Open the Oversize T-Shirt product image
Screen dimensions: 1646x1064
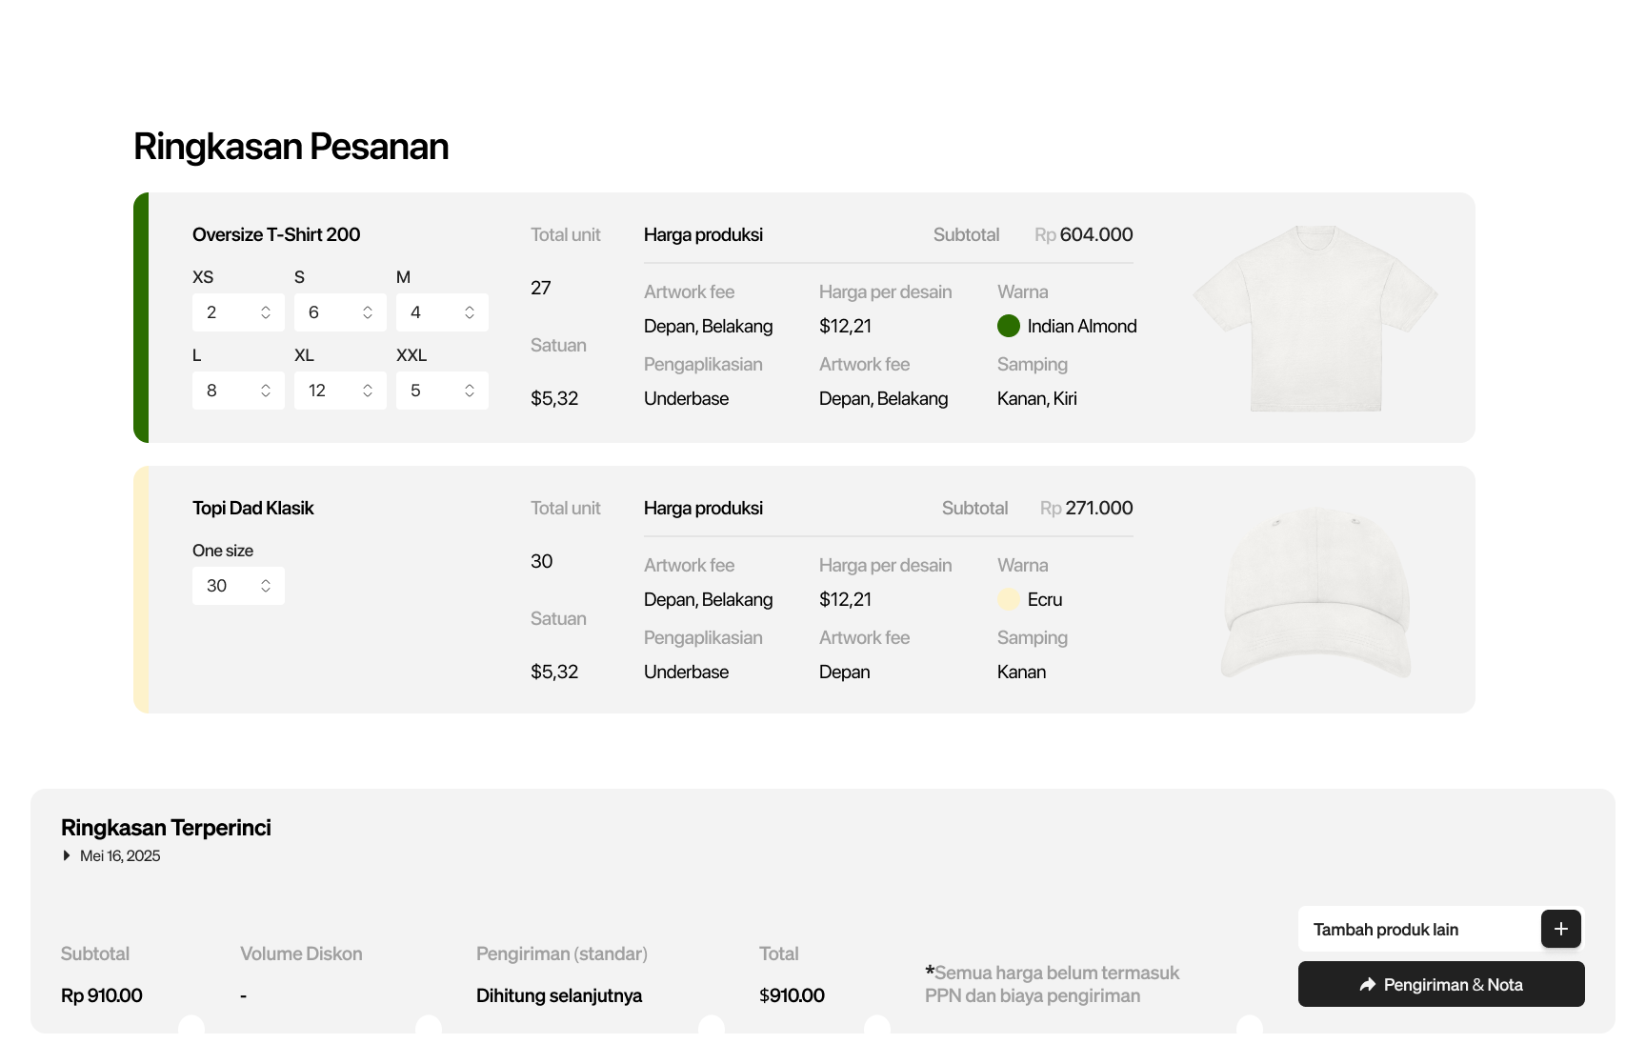coord(1315,318)
